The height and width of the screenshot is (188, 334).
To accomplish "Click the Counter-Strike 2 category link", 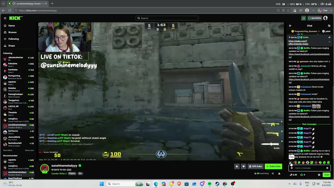I will pos(59,173).
